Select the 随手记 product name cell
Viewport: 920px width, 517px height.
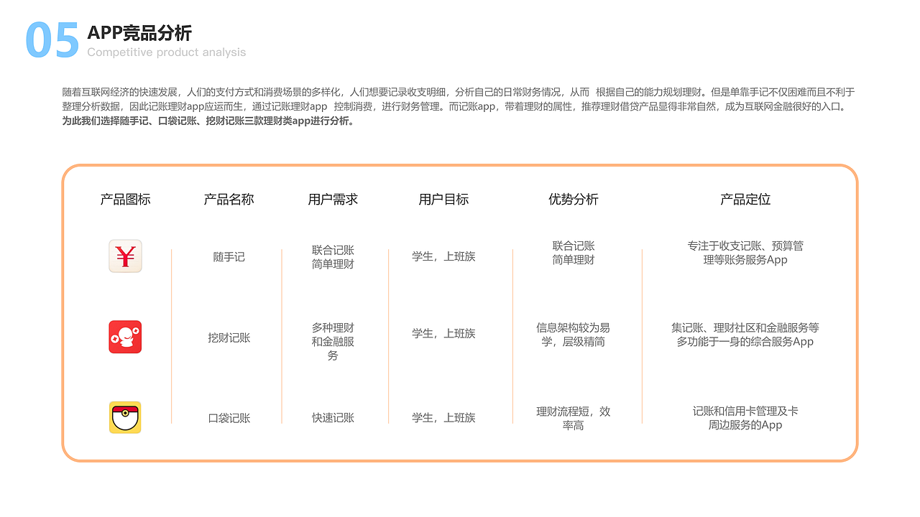click(228, 256)
